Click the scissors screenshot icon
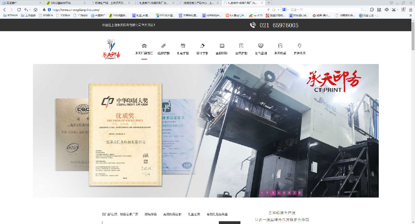 [x=394, y=10]
